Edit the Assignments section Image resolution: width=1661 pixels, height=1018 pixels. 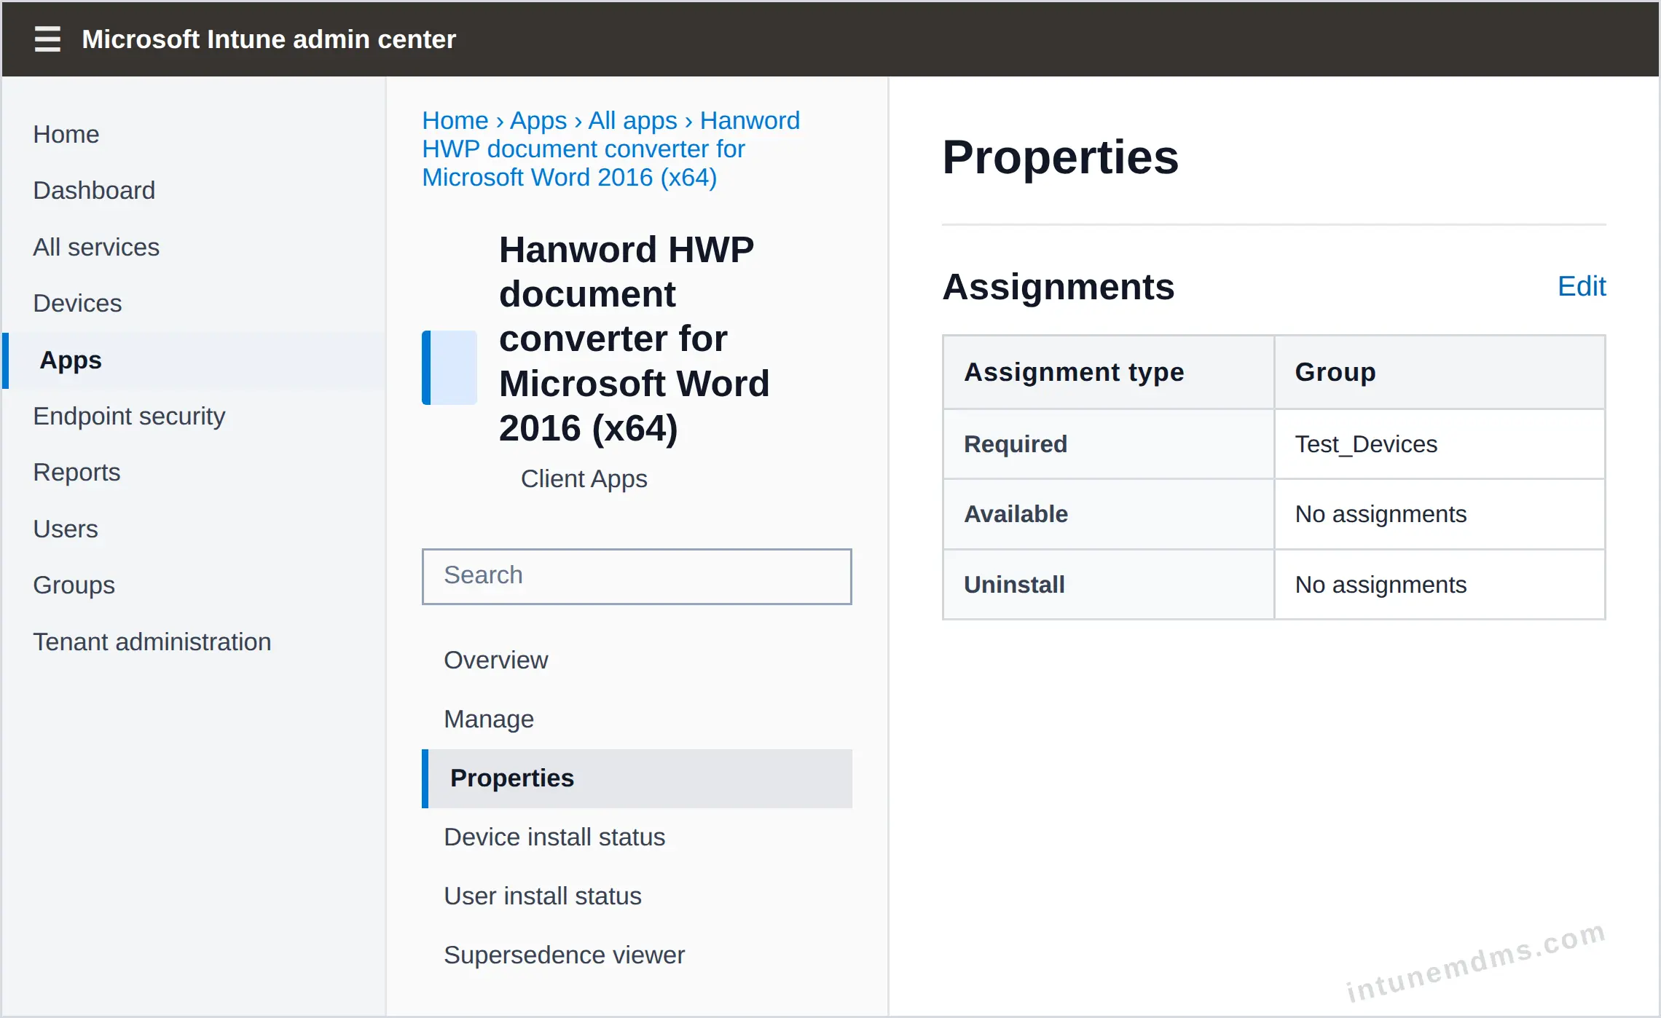1582,286
